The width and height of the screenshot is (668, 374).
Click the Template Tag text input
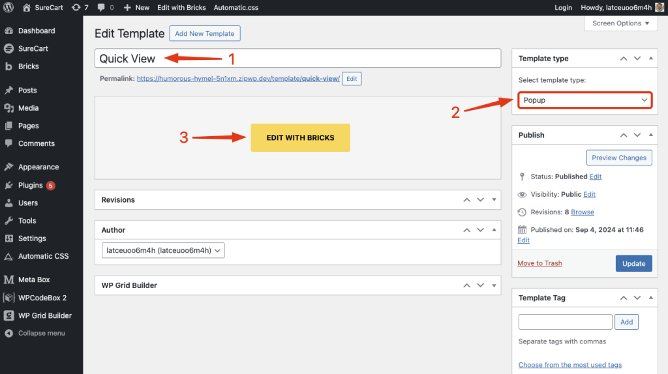[566, 322]
